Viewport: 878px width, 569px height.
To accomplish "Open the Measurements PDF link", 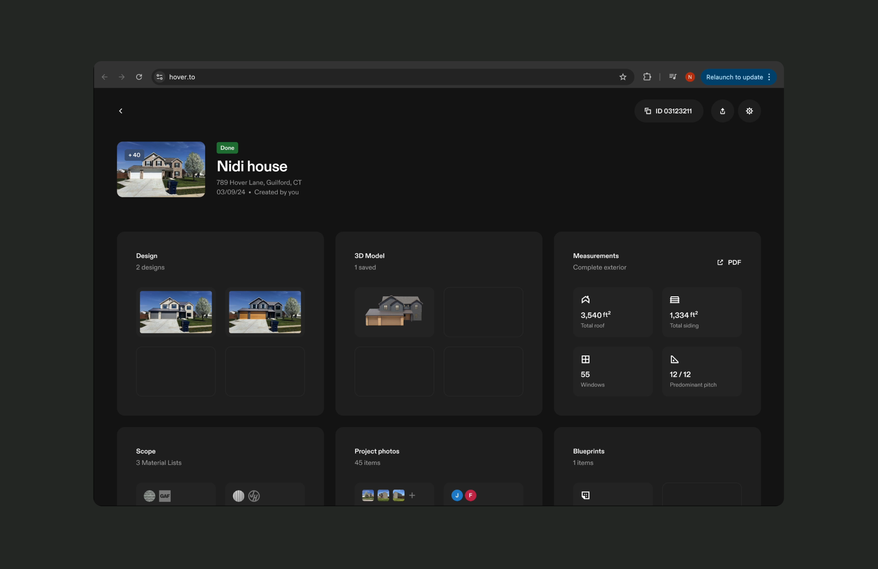I will (729, 262).
